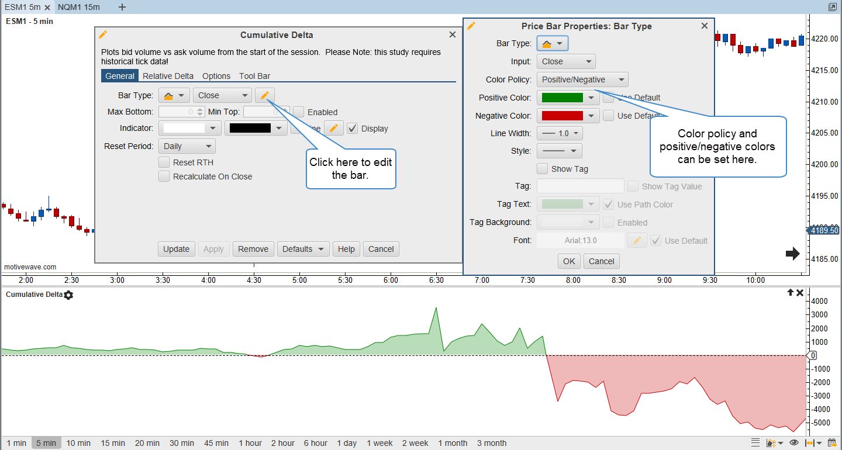
Task: Switch to the NQM1 15m chart tab
Action: 79,7
